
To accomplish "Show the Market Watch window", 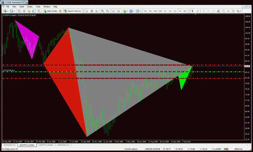I will coord(19,11).
